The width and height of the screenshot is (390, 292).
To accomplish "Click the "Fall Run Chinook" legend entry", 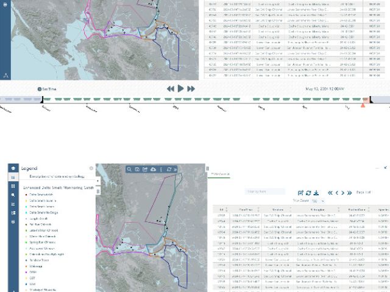I will (40, 224).
